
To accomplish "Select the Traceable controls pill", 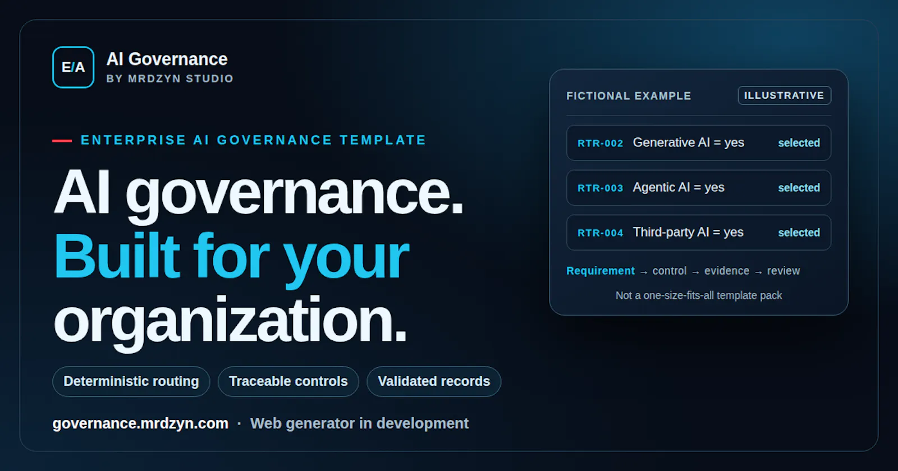I will [x=288, y=381].
